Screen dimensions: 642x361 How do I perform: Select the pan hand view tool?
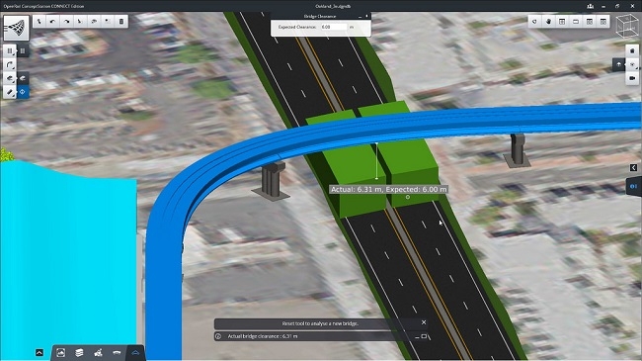[x=548, y=22]
